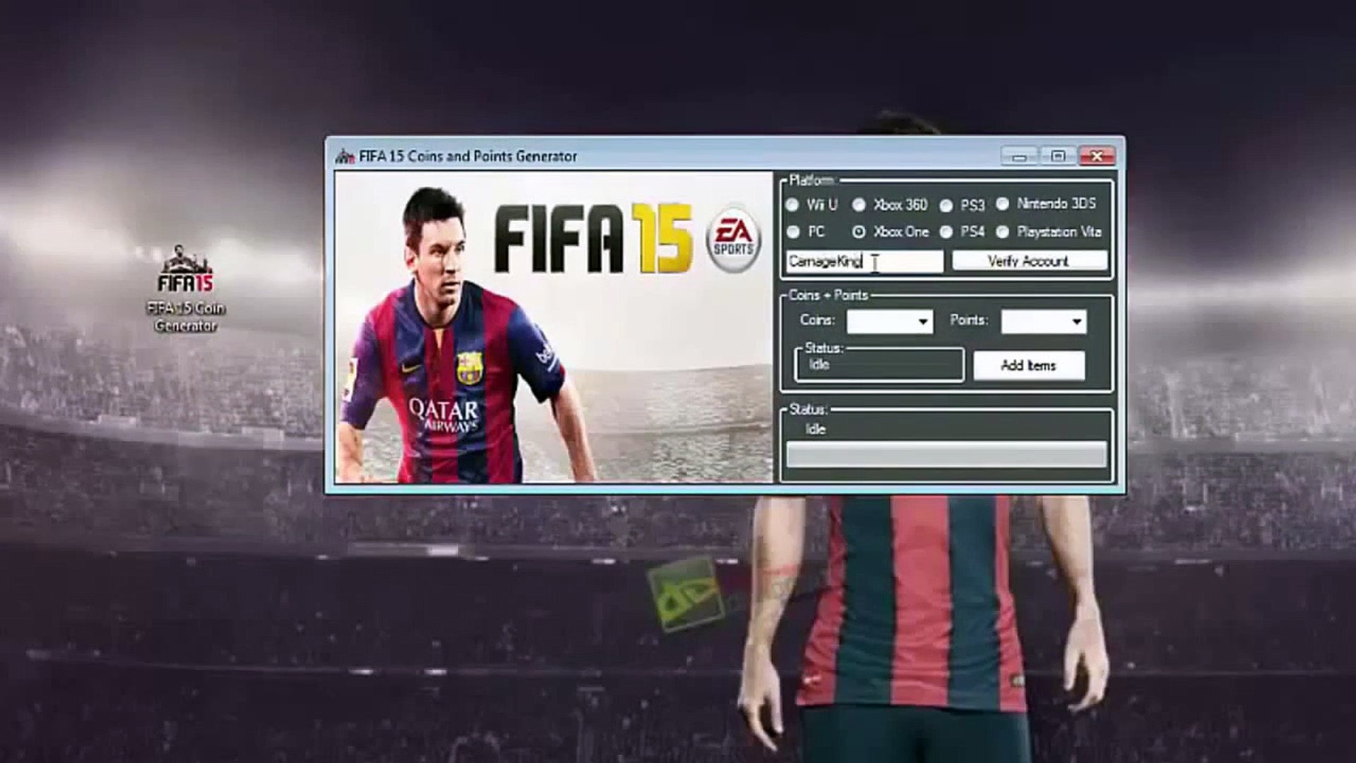Expand the Coins dropdown
The width and height of the screenshot is (1356, 763).
click(922, 322)
